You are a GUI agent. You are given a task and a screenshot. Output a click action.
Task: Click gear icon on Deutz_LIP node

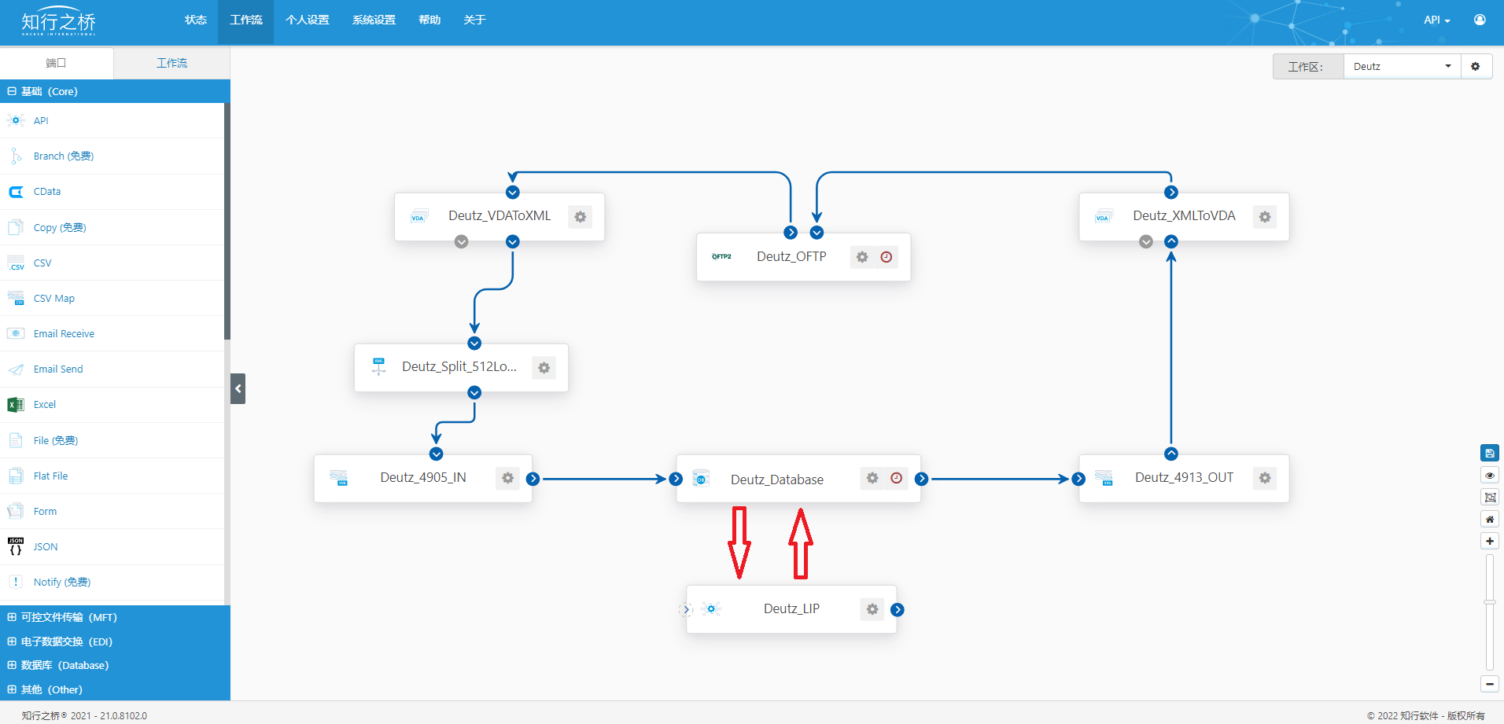872,609
